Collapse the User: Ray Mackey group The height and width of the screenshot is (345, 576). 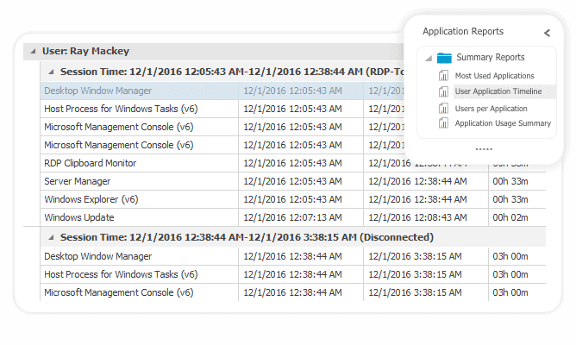[x=34, y=51]
